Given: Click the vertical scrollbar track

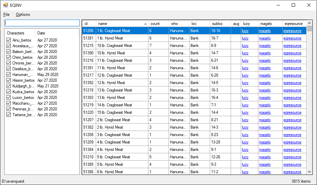Looking at the screenshot, I should pos(309,101).
